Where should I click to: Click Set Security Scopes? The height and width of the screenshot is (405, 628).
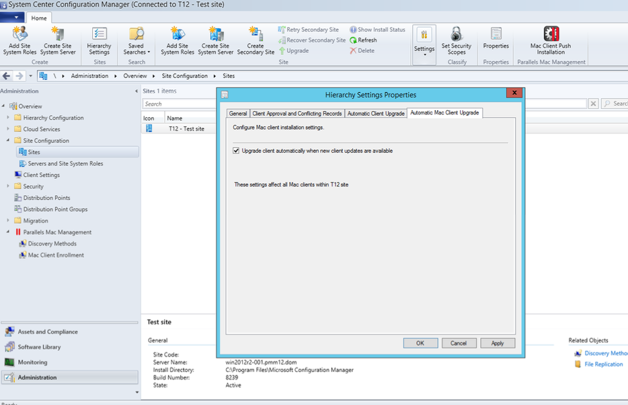(457, 40)
